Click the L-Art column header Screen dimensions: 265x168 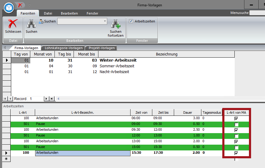tap(23, 113)
